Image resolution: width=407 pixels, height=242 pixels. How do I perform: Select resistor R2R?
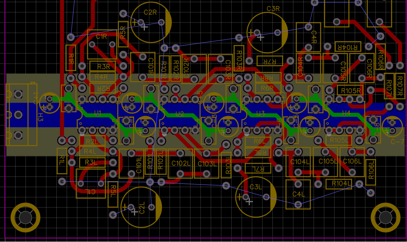pos(103,88)
